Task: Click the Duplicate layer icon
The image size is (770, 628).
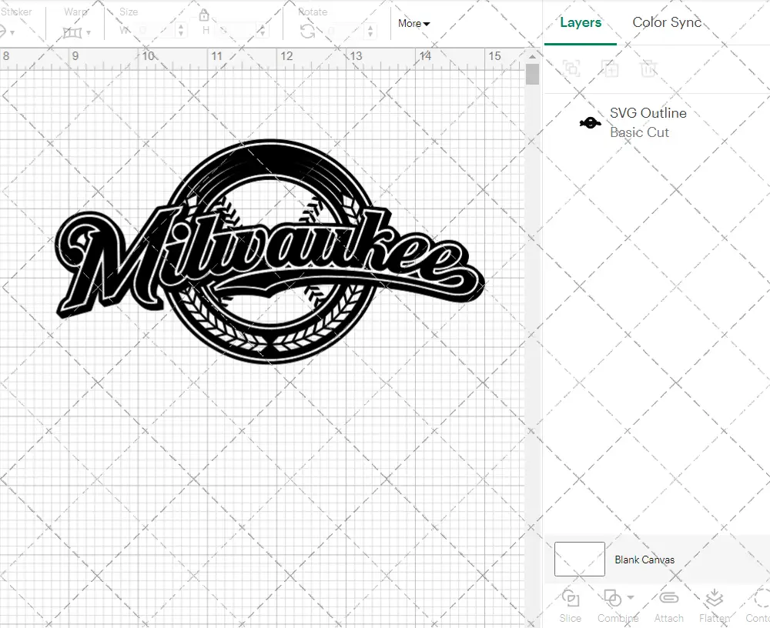Action: (x=610, y=68)
